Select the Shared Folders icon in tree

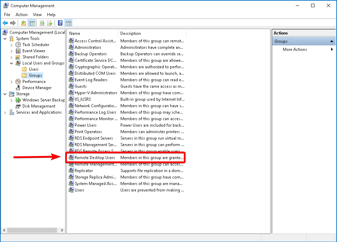[18, 57]
